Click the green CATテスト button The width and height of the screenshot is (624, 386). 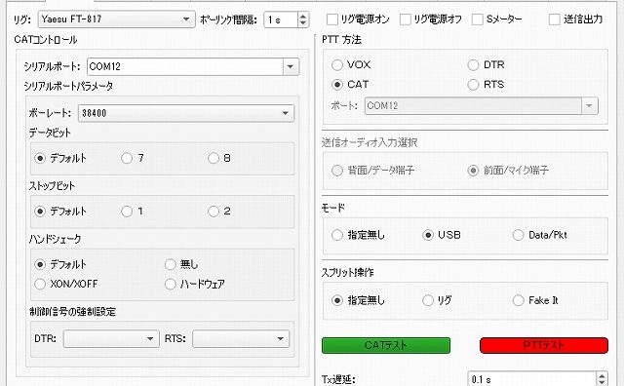pos(386,345)
